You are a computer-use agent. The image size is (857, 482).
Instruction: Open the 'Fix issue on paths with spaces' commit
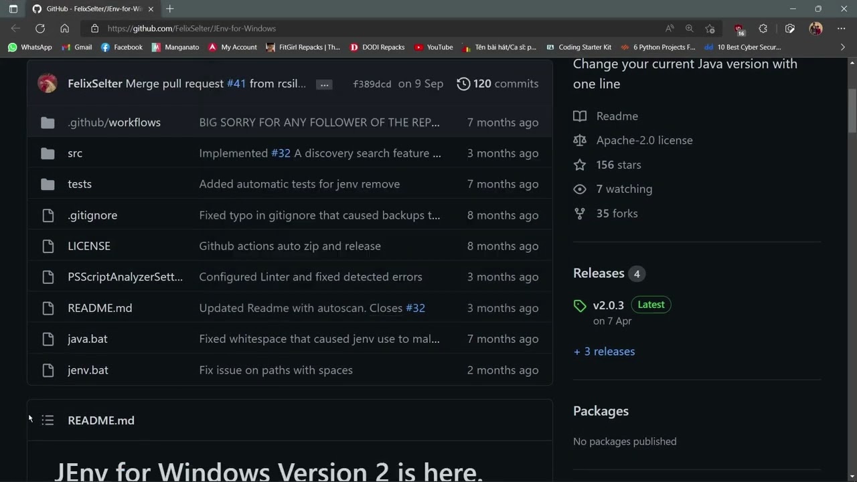[x=276, y=370]
